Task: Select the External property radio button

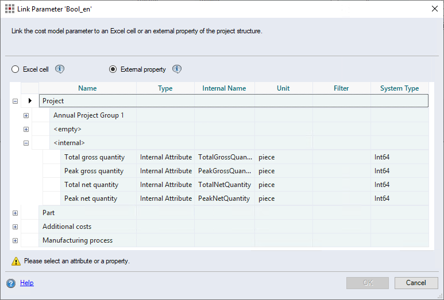Action: [x=113, y=69]
